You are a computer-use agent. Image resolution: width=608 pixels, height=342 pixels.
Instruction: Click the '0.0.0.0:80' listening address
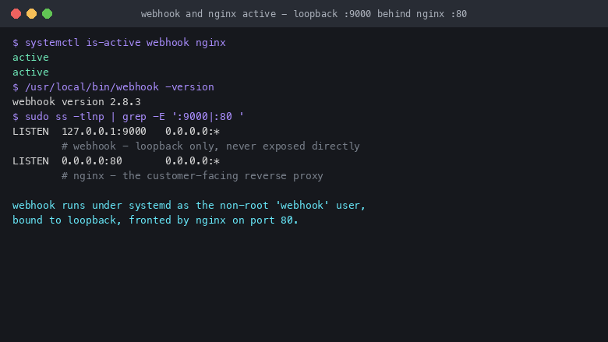click(x=92, y=161)
